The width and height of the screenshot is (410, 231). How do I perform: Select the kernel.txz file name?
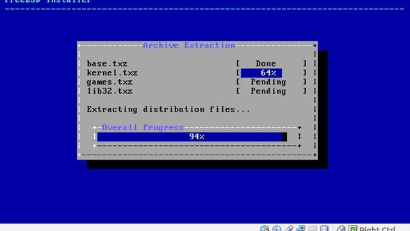[112, 73]
